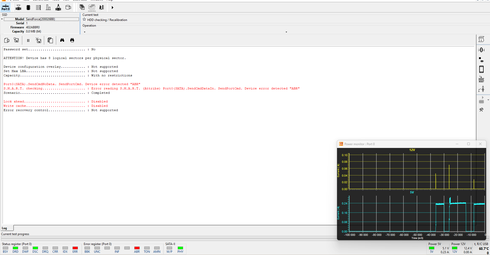Click the compass-and-platters toolbar icon
Viewport: 490px width, 255px height.
pos(58,7)
